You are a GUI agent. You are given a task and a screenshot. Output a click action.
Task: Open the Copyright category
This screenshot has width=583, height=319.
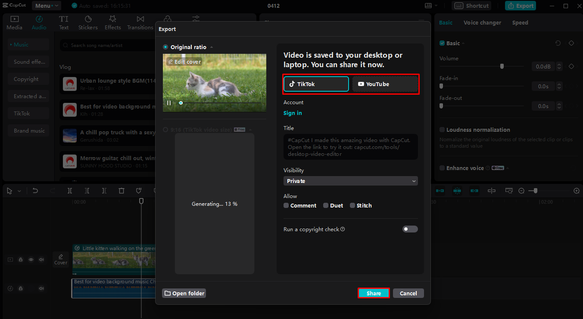click(28, 79)
